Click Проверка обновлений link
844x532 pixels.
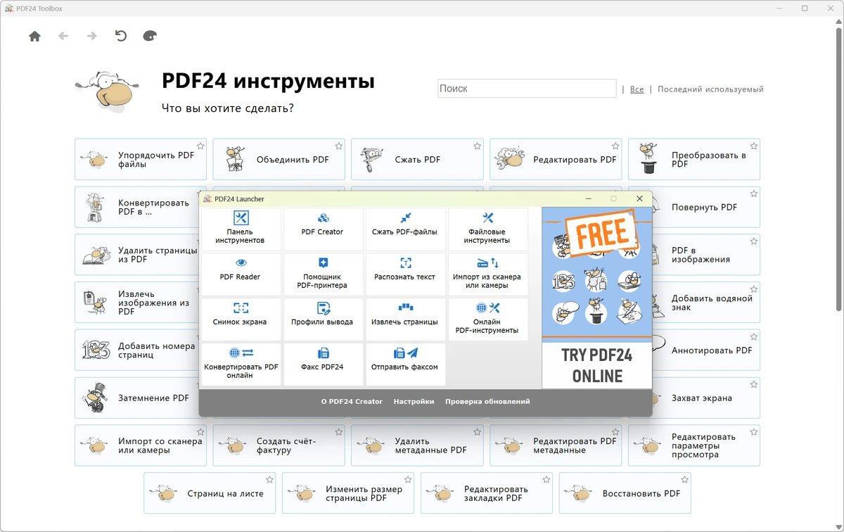[x=487, y=402]
